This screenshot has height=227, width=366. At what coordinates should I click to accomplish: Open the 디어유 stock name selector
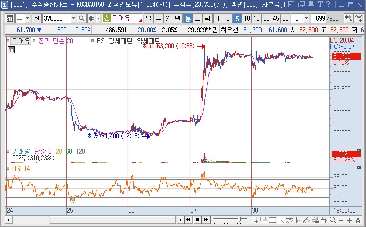click(123, 18)
